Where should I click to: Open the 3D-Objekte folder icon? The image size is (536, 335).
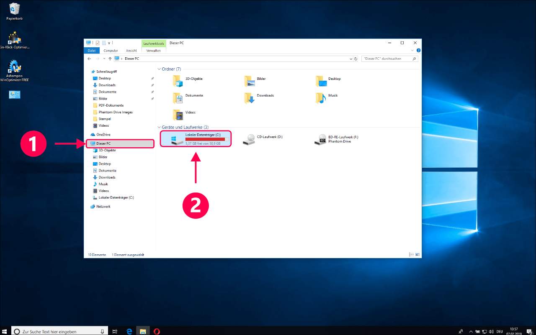pos(178,80)
